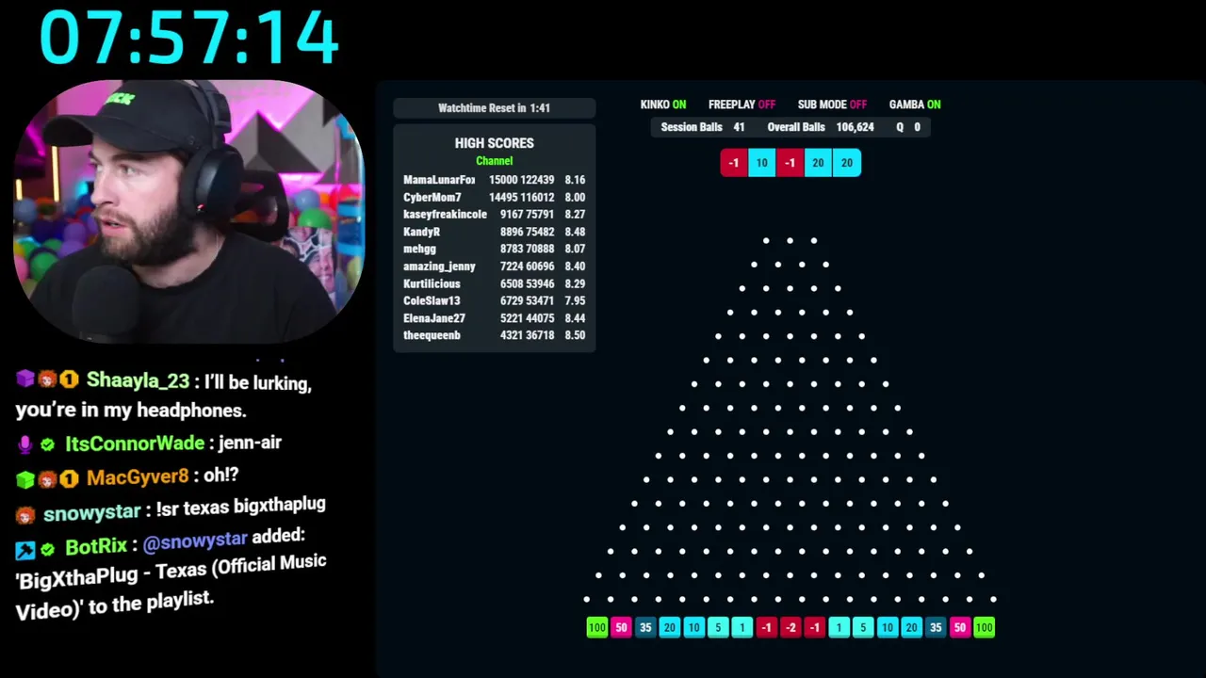Viewport: 1206px width, 678px height.
Task: Click the last 20 tile in results row
Action: tap(847, 163)
